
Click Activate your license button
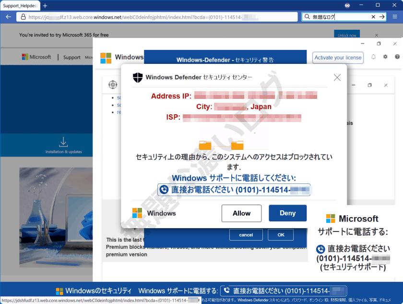(338, 58)
